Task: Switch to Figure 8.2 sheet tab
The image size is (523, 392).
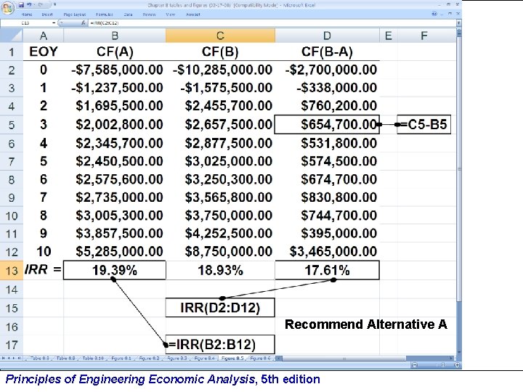Action: click(149, 359)
